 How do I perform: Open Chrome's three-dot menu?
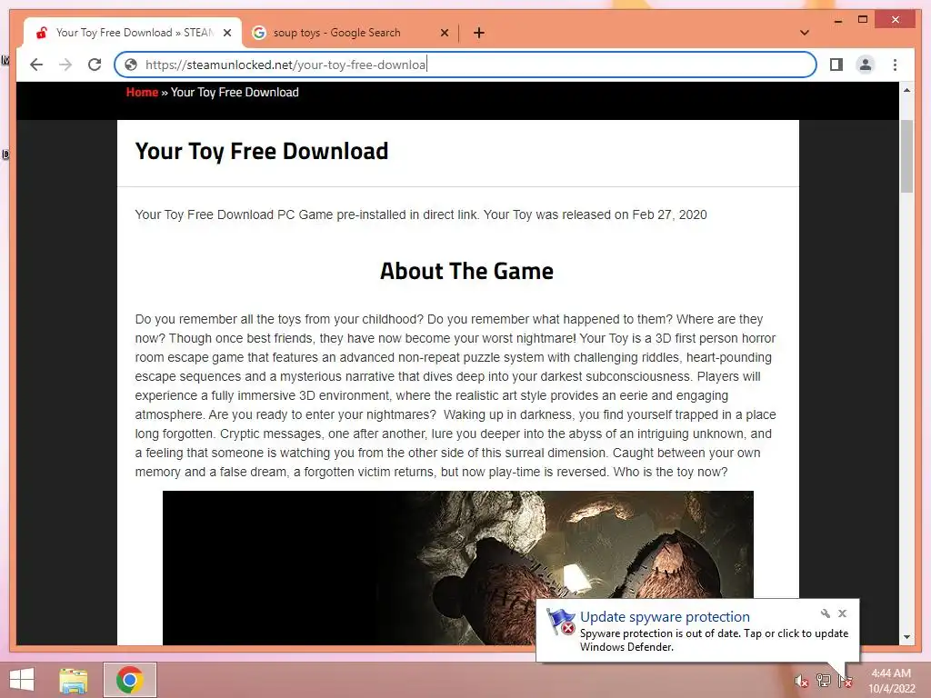point(895,65)
